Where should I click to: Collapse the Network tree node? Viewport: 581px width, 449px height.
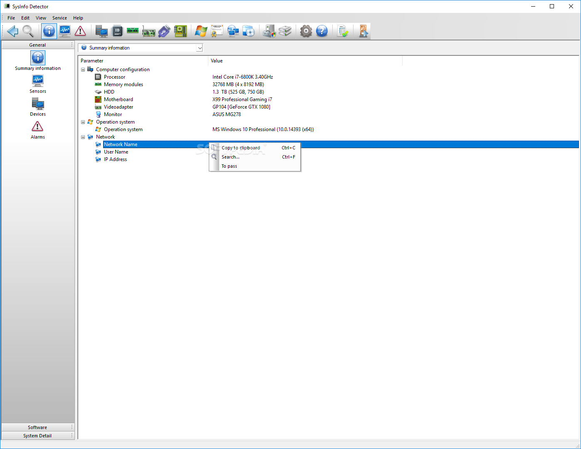pos(83,137)
